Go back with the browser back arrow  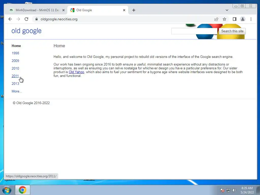coord(10,19)
